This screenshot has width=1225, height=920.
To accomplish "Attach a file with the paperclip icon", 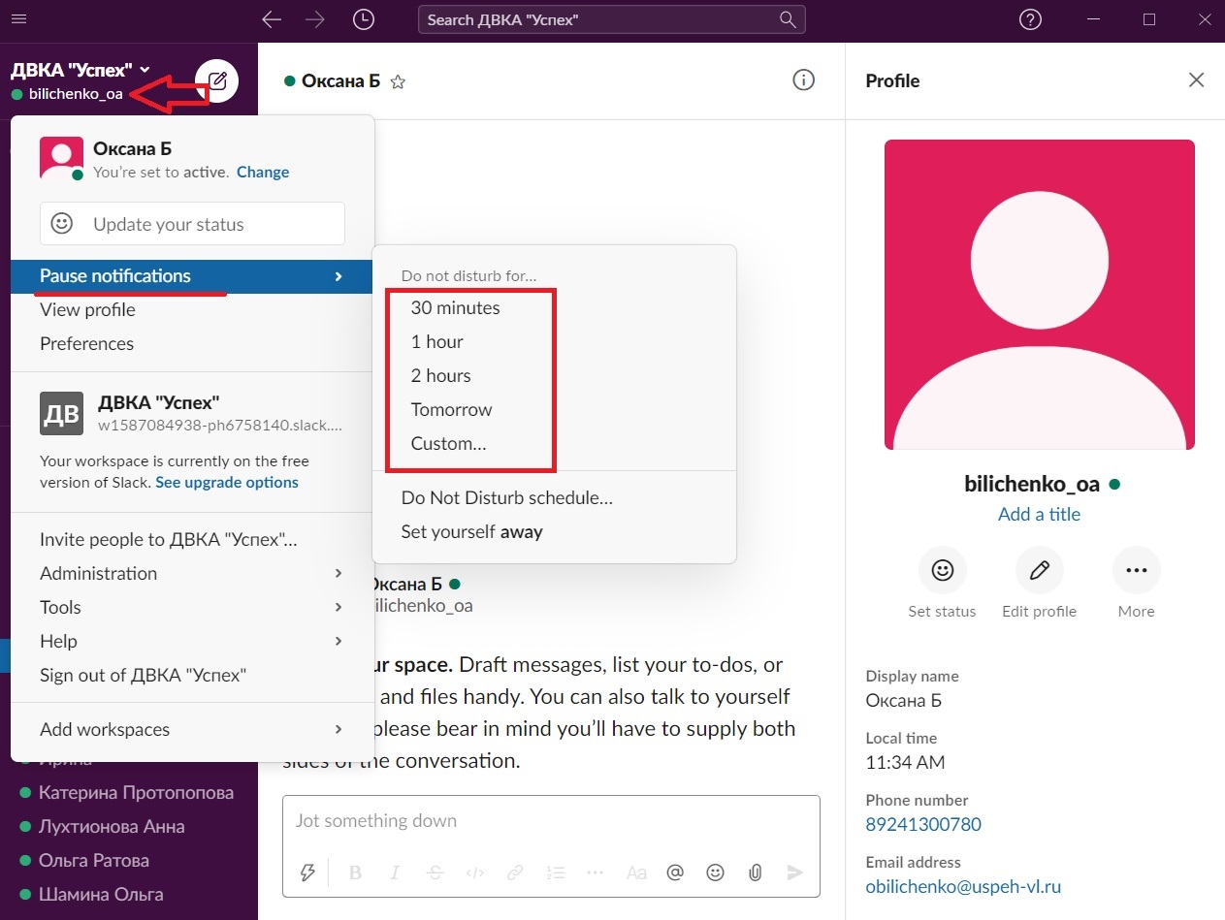I will (x=756, y=872).
